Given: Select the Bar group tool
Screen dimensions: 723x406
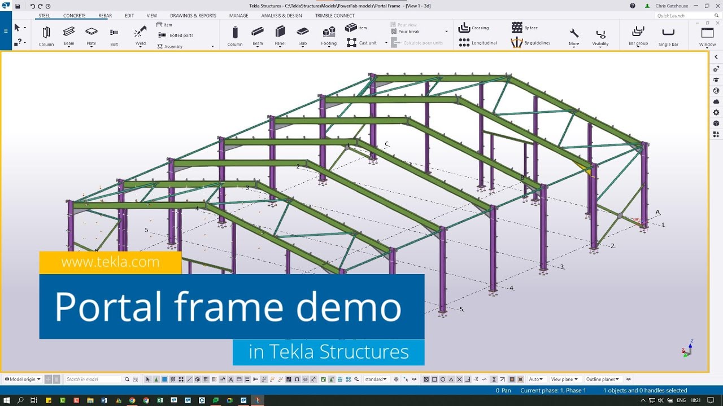Looking at the screenshot, I should point(638,36).
